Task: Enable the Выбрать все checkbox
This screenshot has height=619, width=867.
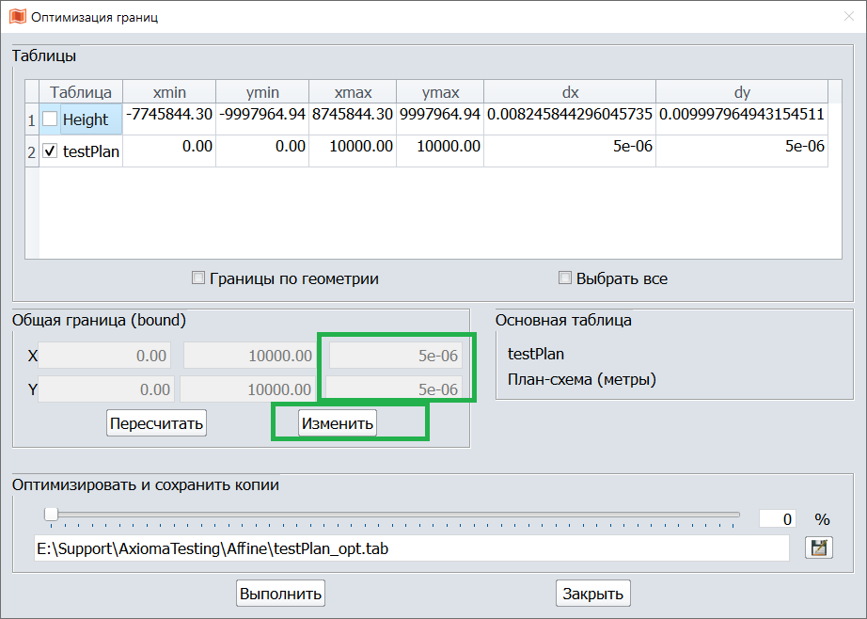Action: pyautogui.click(x=565, y=278)
